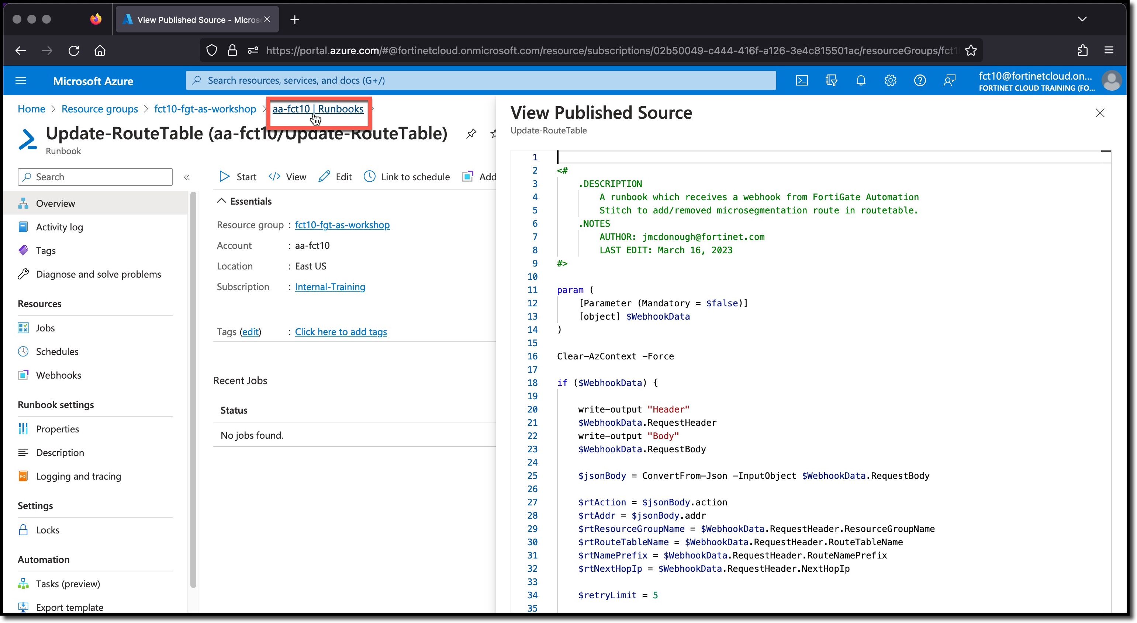Start the runbook
The height and width of the screenshot is (623, 1137).
click(x=238, y=177)
